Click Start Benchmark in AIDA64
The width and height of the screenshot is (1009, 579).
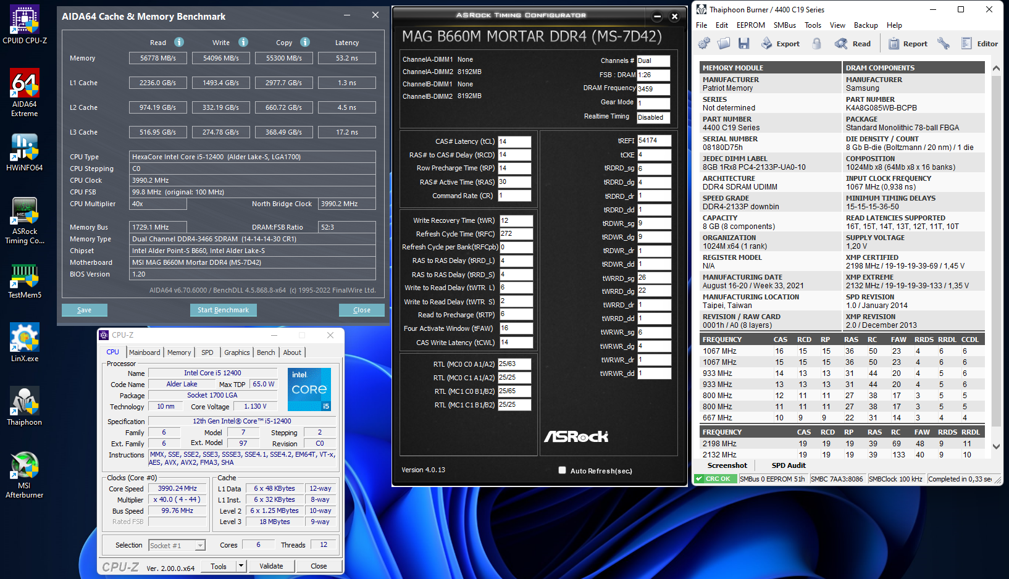pyautogui.click(x=223, y=310)
